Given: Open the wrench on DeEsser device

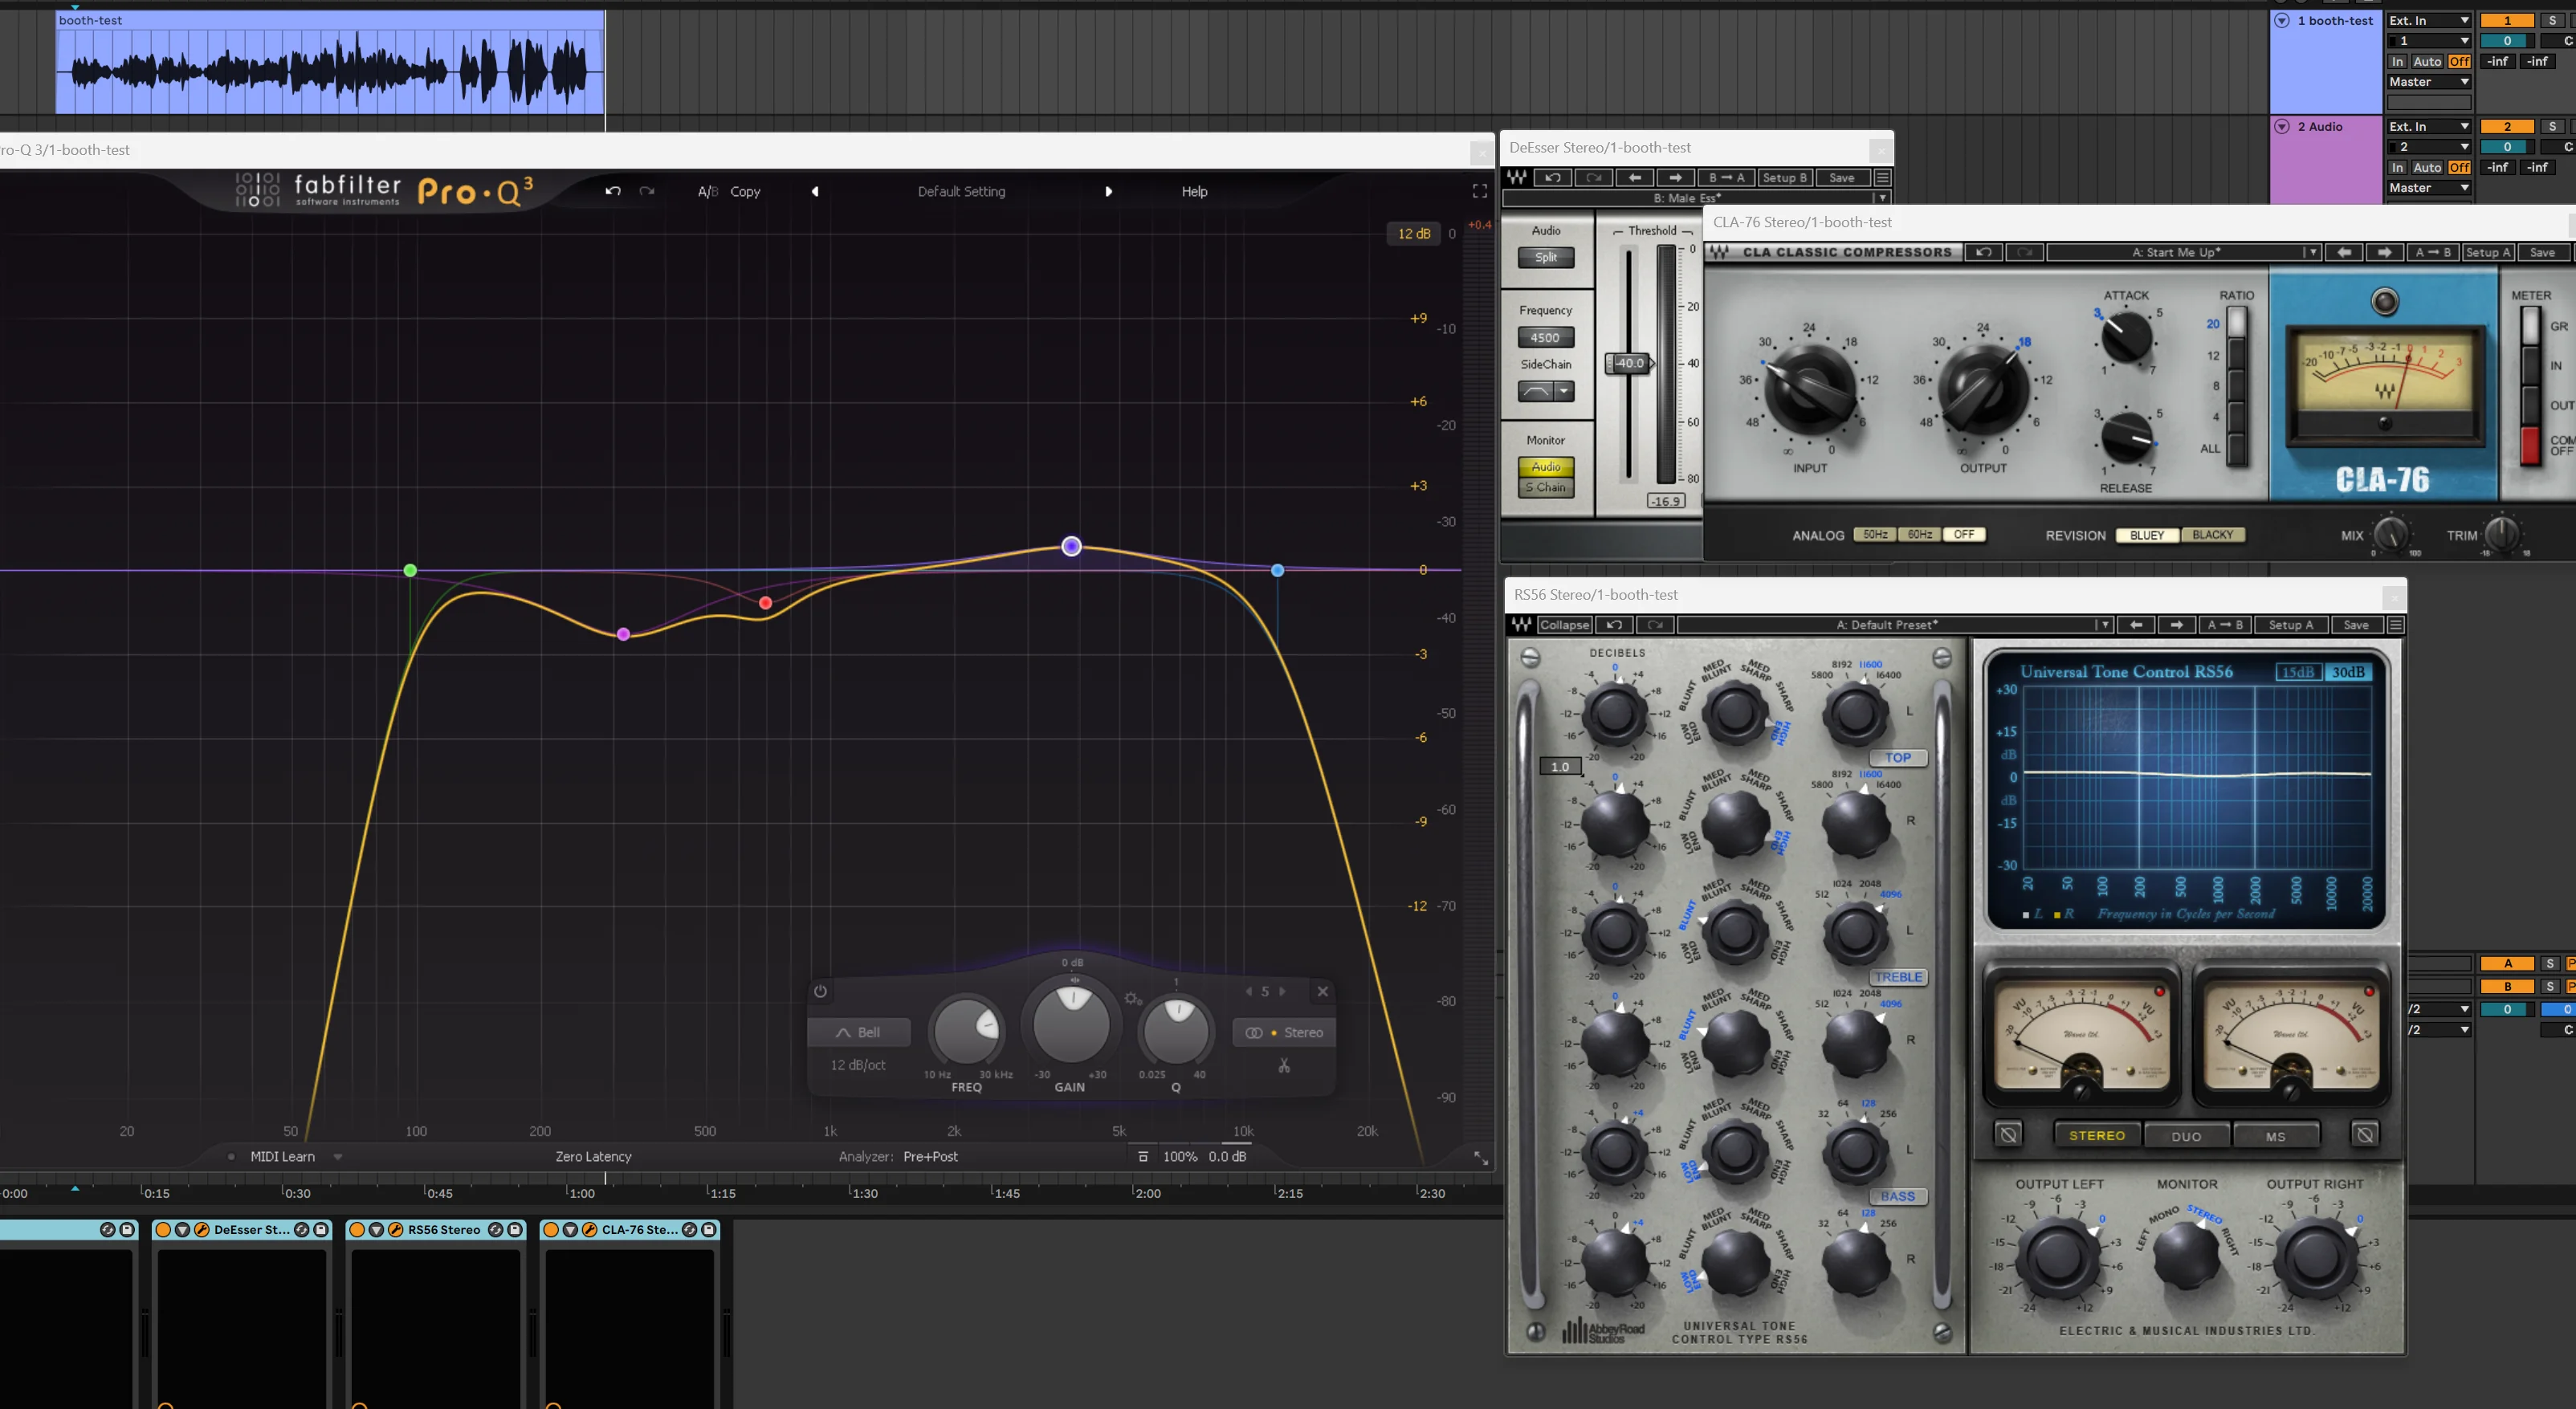Looking at the screenshot, I should coord(202,1230).
